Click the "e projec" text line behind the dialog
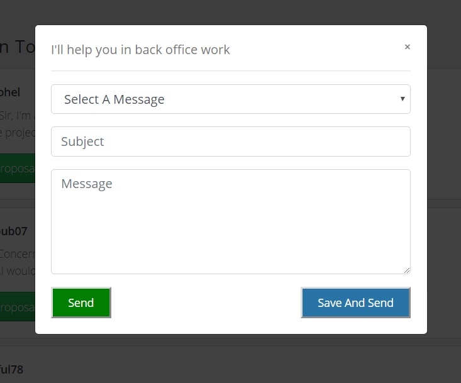461x383 pixels. 17,132
